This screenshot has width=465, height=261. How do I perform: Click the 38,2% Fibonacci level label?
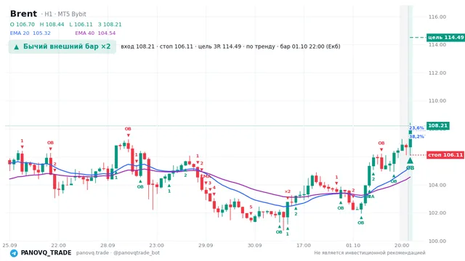[416, 136]
